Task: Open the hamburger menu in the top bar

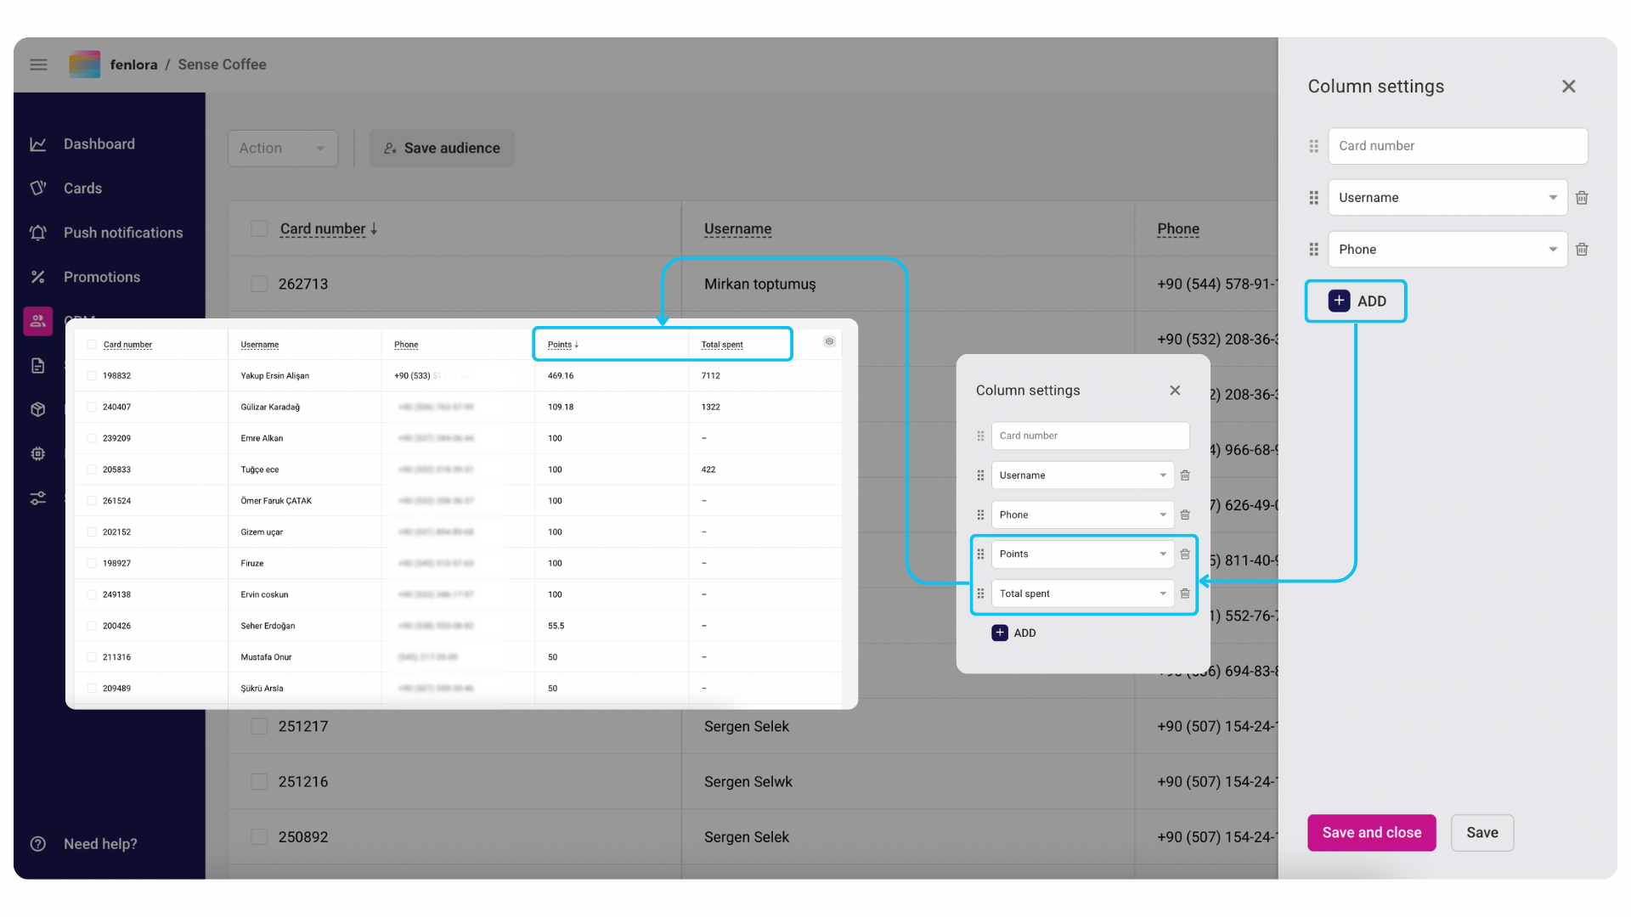Action: click(x=38, y=65)
